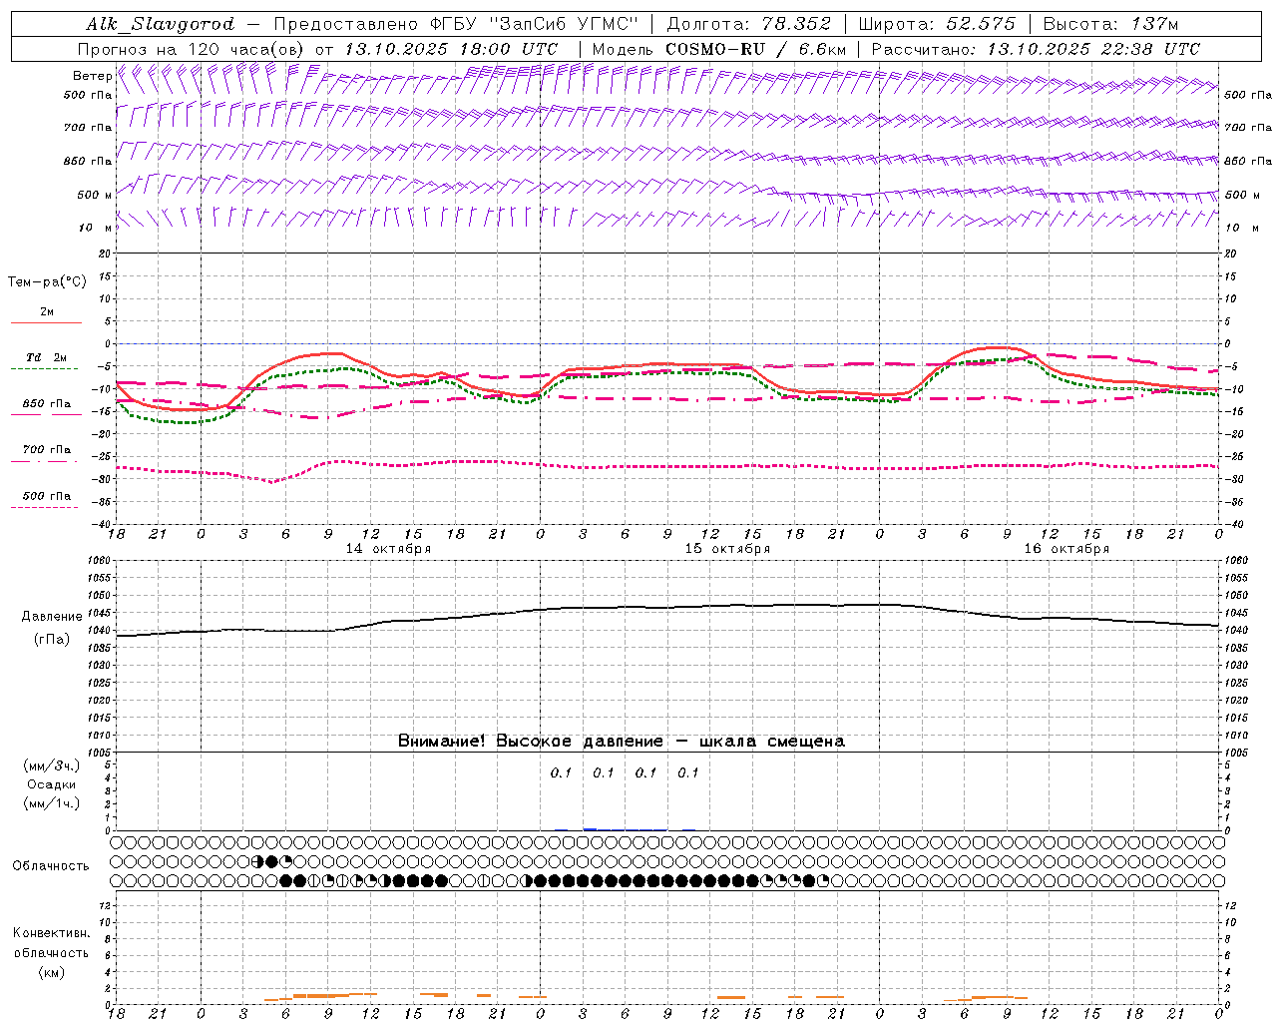Click the 14 октября date label
The width and height of the screenshot is (1277, 1022).
point(388,549)
